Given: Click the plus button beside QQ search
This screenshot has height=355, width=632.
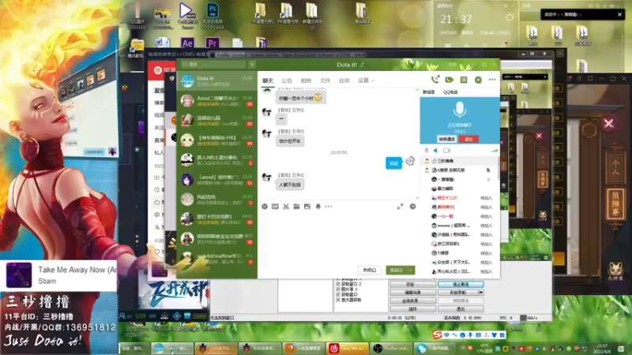Looking at the screenshot, I should [x=252, y=65].
